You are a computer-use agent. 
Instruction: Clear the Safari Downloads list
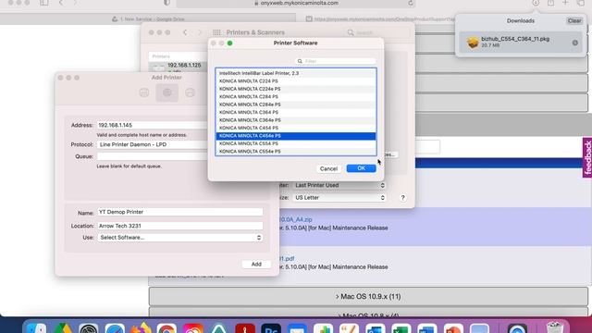point(574,20)
